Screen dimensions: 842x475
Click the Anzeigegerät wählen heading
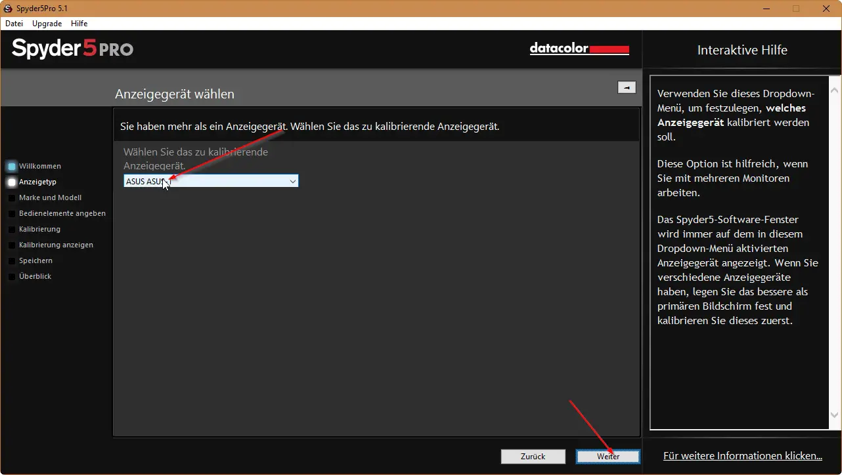point(175,94)
